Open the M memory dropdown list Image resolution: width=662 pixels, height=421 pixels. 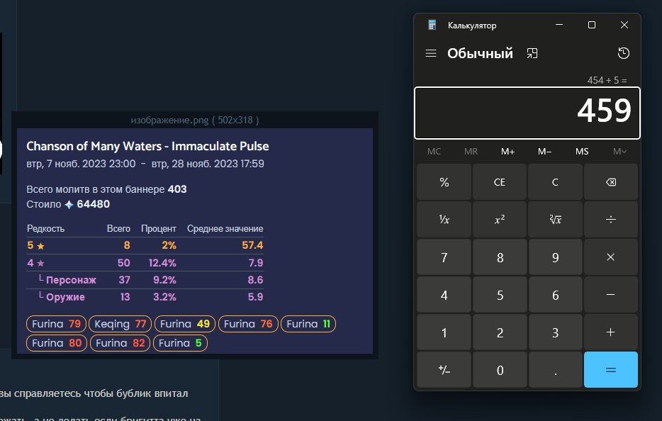coord(619,152)
